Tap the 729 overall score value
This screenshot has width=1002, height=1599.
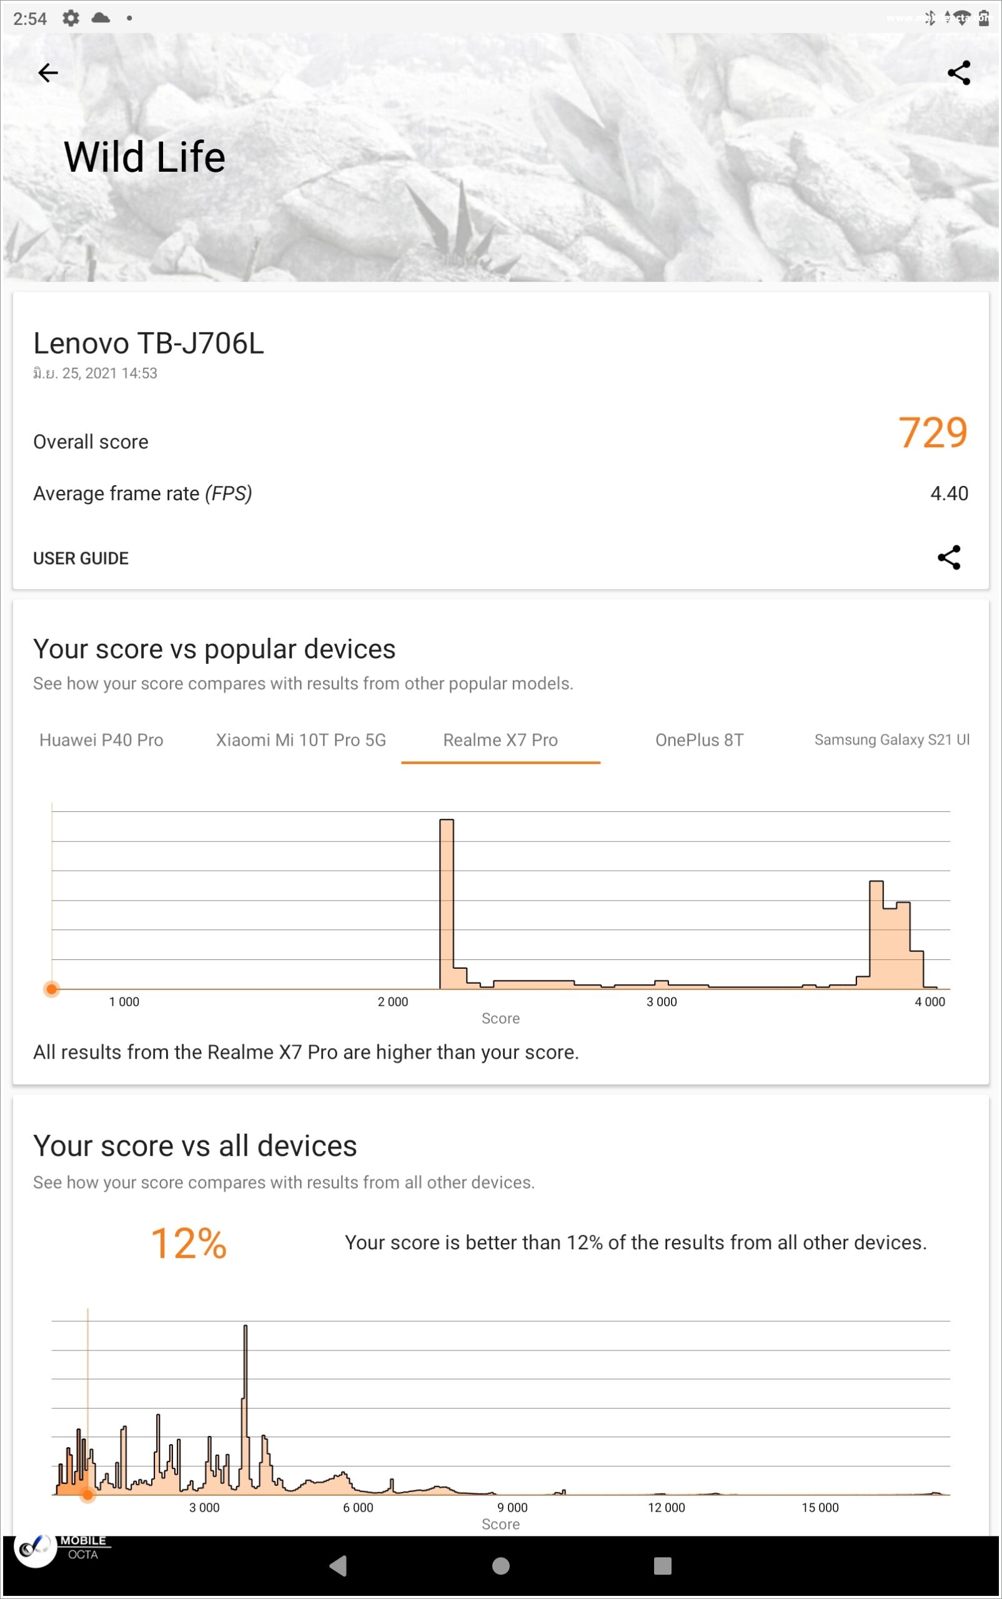point(933,433)
